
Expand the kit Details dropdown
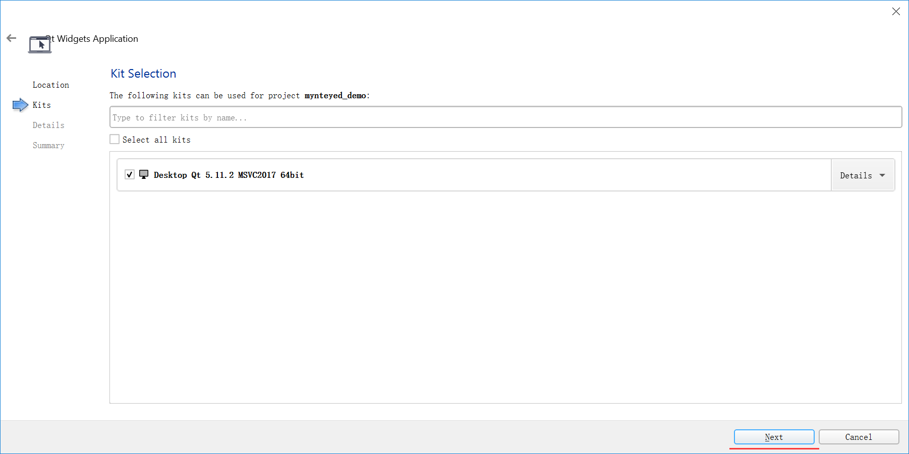[x=863, y=175]
